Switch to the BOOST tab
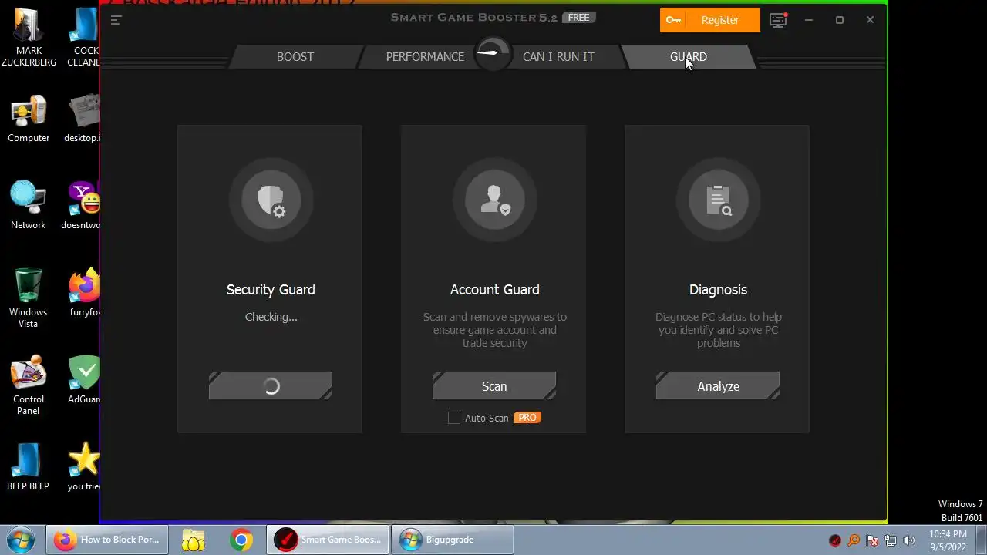Screen dimensions: 987x555 tap(295, 56)
